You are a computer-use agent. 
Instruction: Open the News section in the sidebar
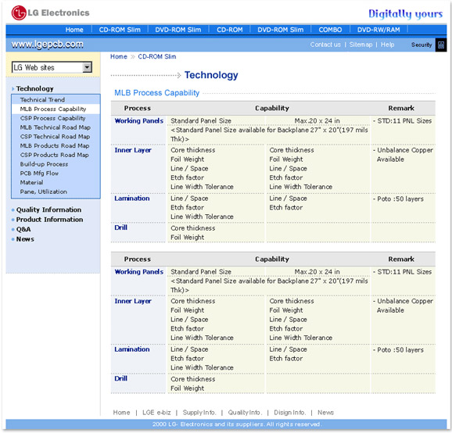[x=25, y=239]
